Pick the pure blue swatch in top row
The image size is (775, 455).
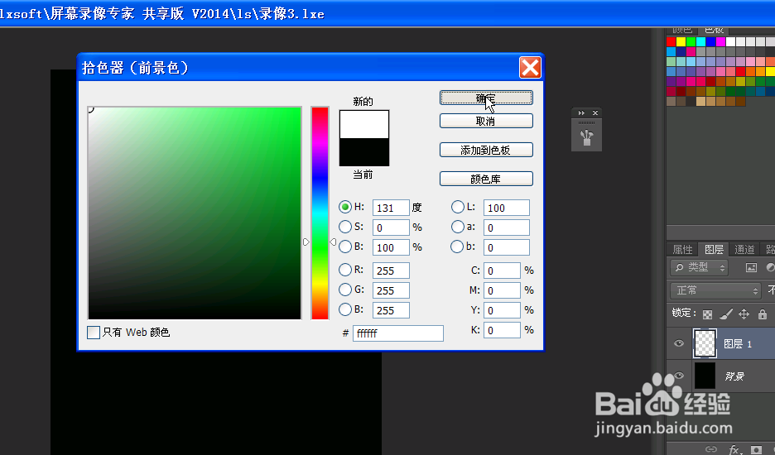pyautogui.click(x=710, y=41)
